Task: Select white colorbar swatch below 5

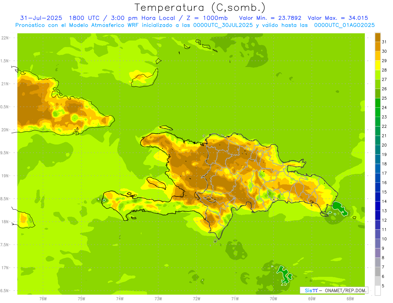Action: pos(378,291)
